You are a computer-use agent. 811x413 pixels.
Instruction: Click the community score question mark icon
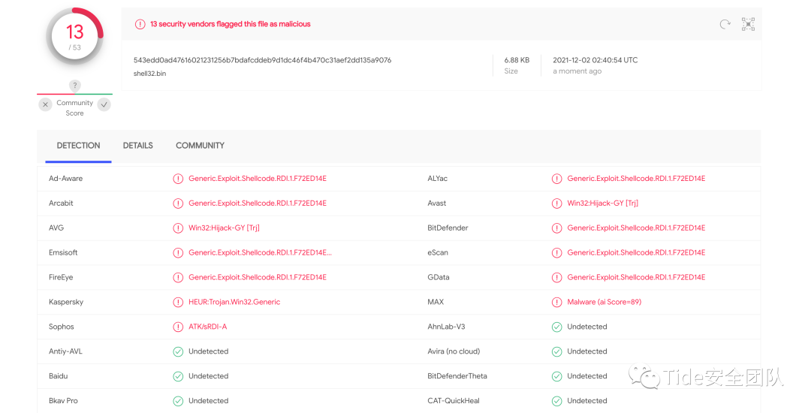pos(74,86)
